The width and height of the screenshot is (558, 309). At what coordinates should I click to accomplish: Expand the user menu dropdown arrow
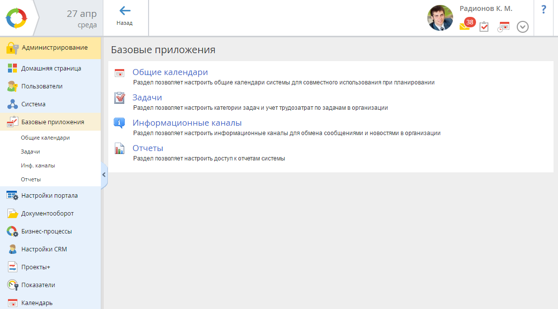point(522,27)
